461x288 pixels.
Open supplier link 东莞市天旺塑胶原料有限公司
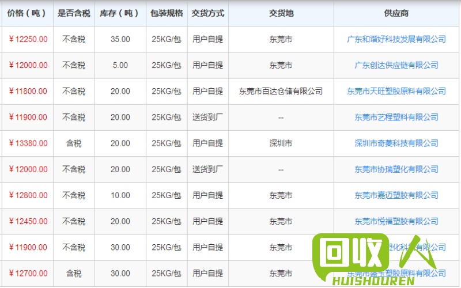(x=396, y=91)
